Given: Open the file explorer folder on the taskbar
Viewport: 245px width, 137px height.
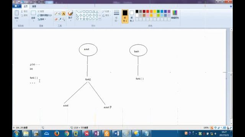Looking at the screenshot, I should pos(26,134).
